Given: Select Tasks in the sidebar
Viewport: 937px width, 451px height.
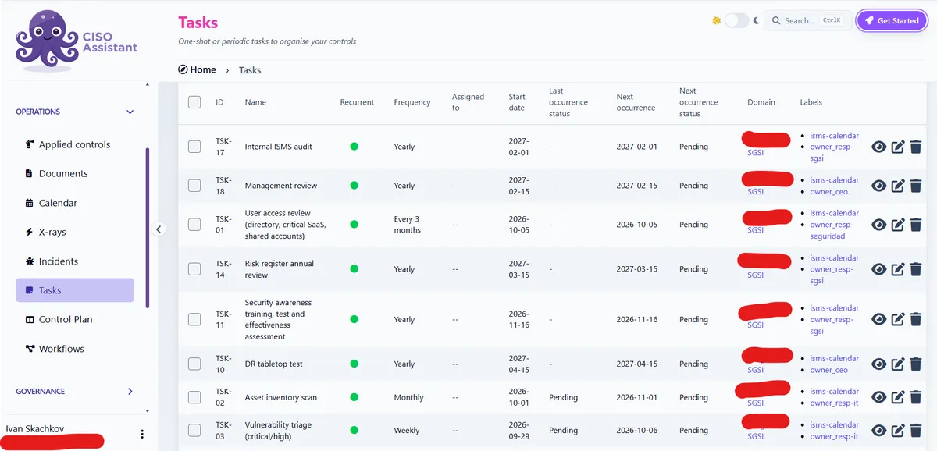Looking at the screenshot, I should click(75, 290).
